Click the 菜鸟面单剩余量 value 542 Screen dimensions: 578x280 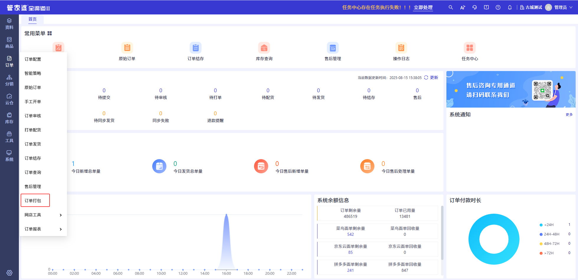click(351, 235)
